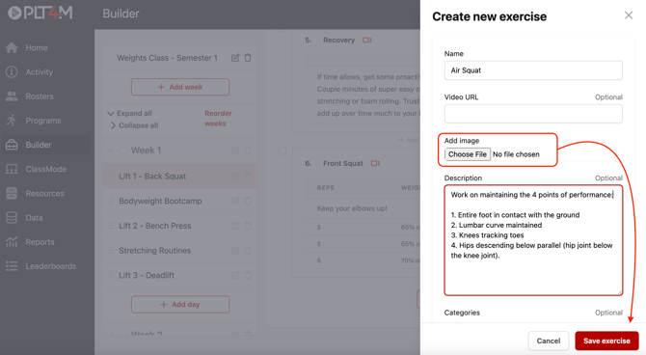Delete Stretching Routines day
This screenshot has width=646, height=355.
pos(248,251)
